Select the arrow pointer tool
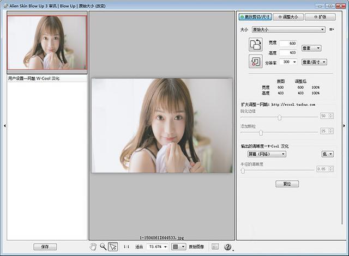The width and height of the screenshot is (349, 256). tap(113, 247)
